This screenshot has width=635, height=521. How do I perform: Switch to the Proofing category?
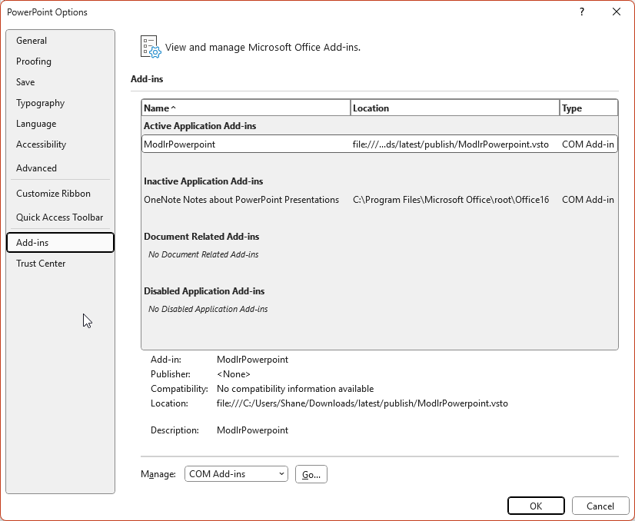coord(34,61)
